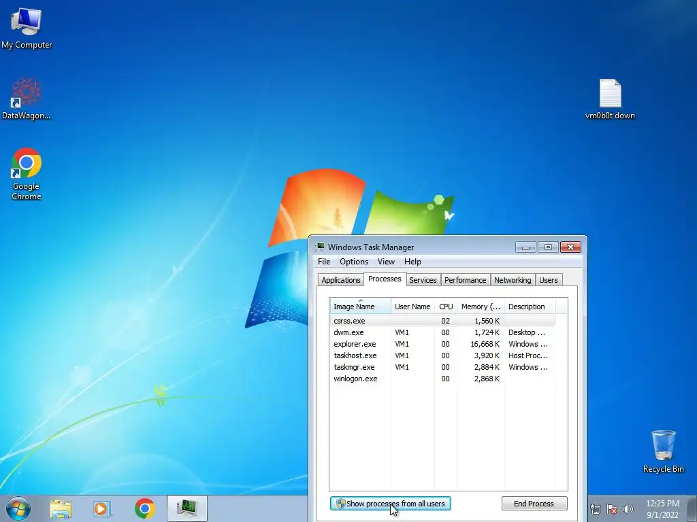Maximize the Task Manager window
The width and height of the screenshot is (697, 522).
pyautogui.click(x=548, y=247)
